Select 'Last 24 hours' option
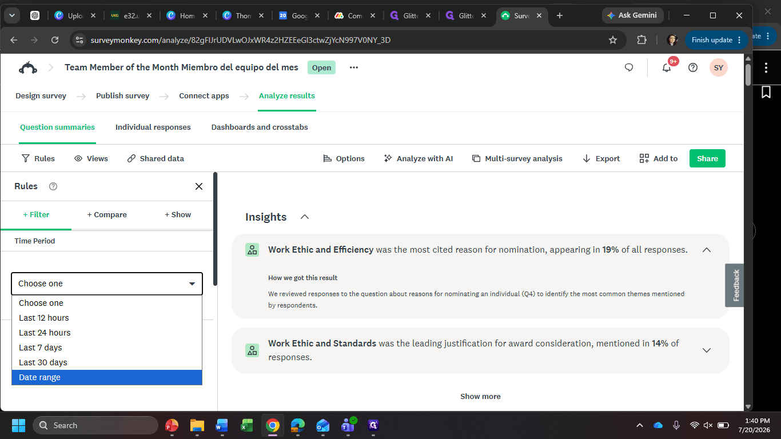This screenshot has width=781, height=439. coord(107,333)
